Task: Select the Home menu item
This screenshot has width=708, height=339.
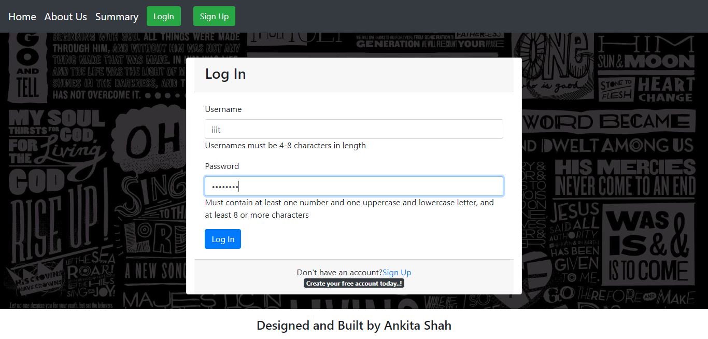Action: pos(22,17)
